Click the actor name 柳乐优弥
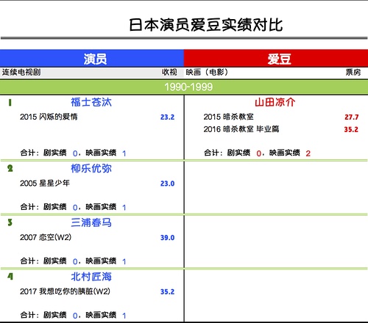Viewport: 368px width, 323px height. pos(91,168)
